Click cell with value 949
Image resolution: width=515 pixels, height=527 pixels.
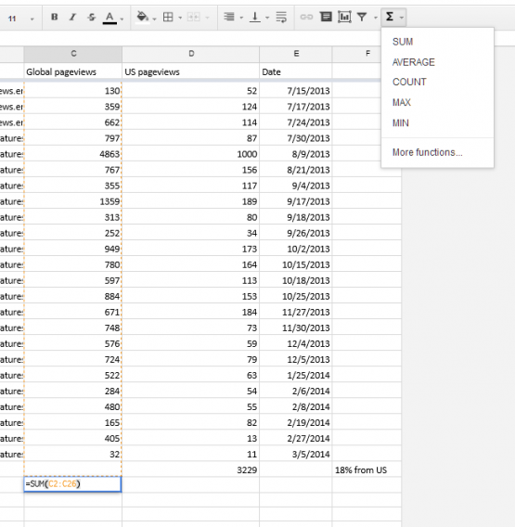tap(73, 249)
